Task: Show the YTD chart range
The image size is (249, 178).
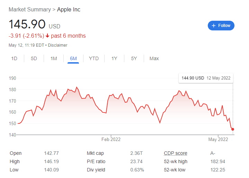Action: [x=94, y=58]
